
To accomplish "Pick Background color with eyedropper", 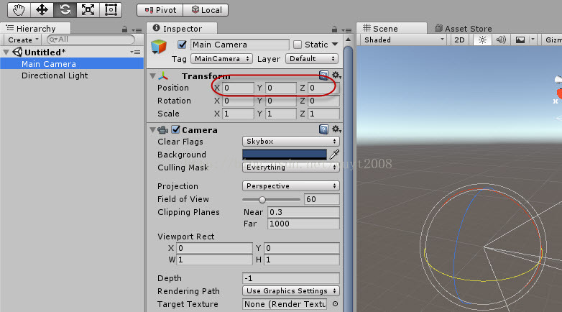I will click(x=334, y=155).
